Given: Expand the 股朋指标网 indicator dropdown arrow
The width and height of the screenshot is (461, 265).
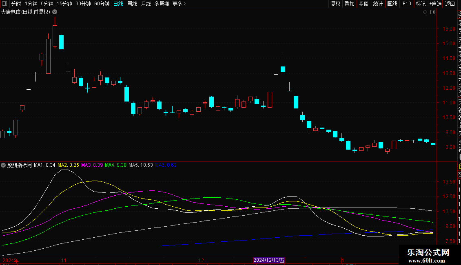Looking at the screenshot, I should click(x=4, y=166).
